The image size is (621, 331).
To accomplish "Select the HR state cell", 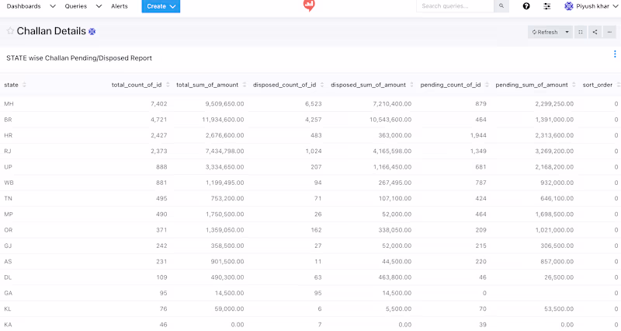I will click(x=8, y=135).
